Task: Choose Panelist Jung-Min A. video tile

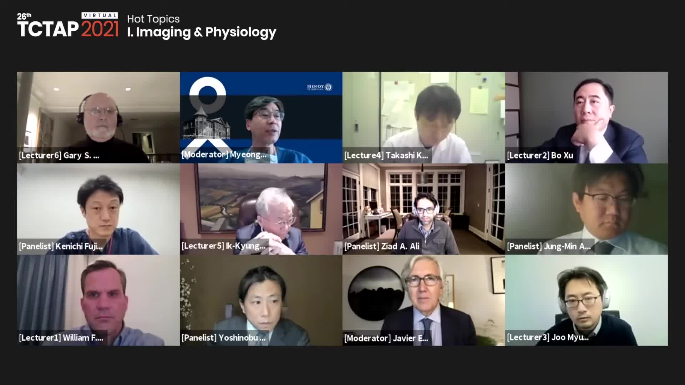Action: tap(587, 209)
